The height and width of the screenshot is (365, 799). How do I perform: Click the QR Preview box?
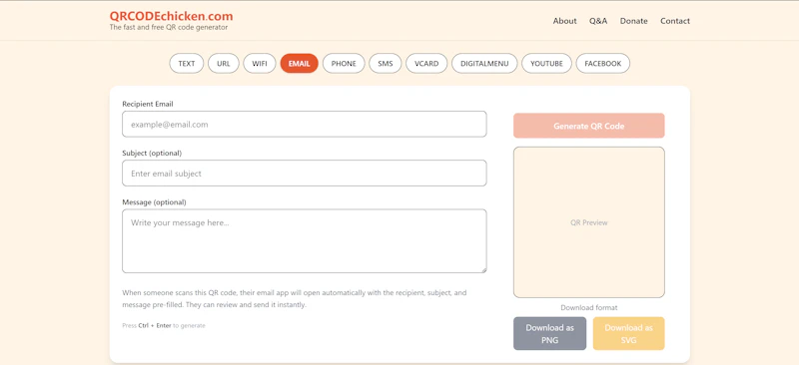(588, 222)
